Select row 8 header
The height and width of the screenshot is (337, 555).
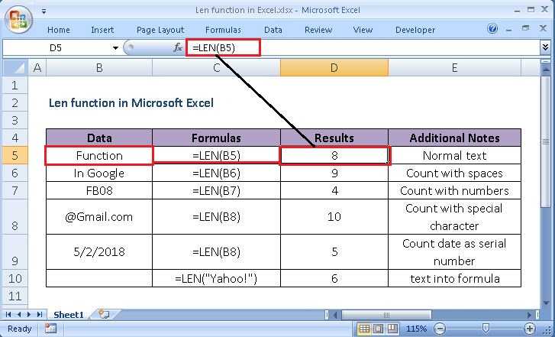pyautogui.click(x=15, y=217)
